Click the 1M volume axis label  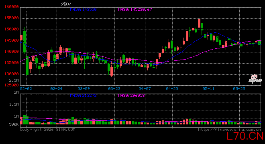click(16, 116)
